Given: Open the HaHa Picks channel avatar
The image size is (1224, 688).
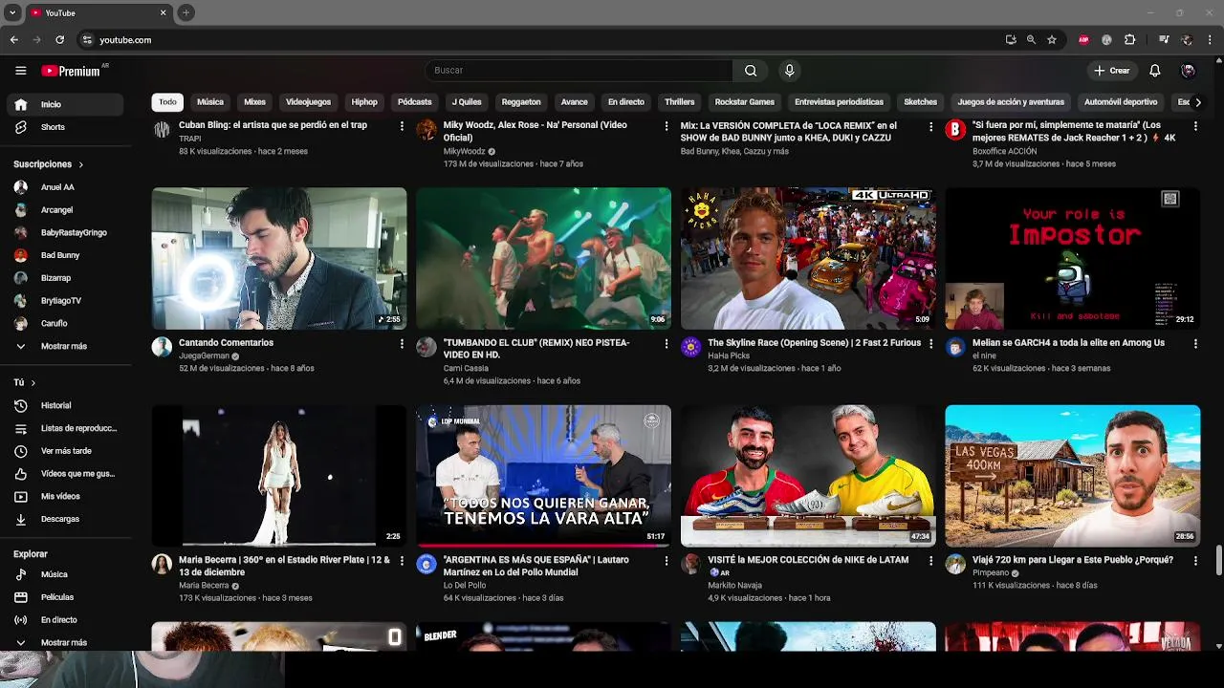Looking at the screenshot, I should point(690,347).
